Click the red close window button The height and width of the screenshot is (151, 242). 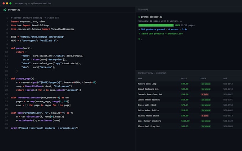click(4, 3)
